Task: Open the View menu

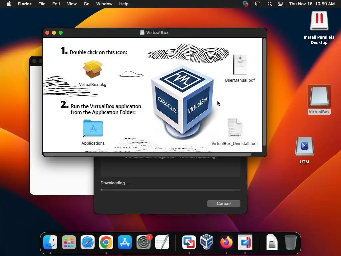Action: click(x=72, y=4)
